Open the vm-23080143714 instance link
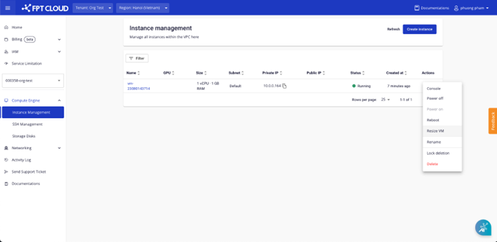 coord(138,86)
